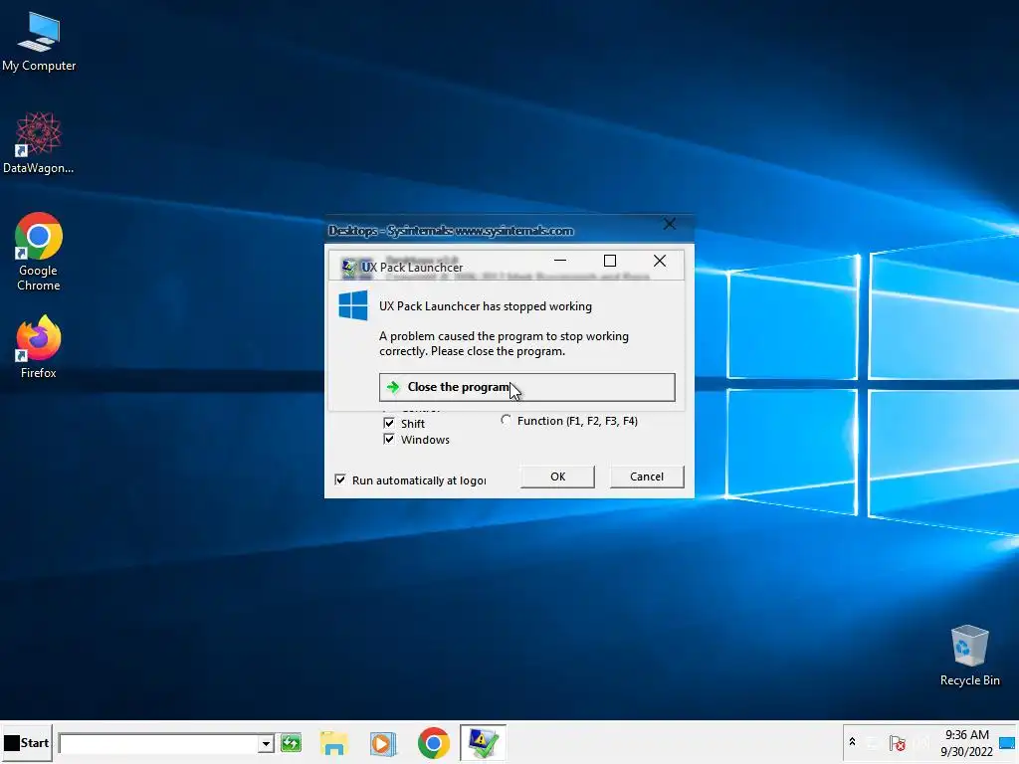Screen dimensions: 1019x764
Task: Close the UX Pack Launcher error dialog
Action: point(660,261)
